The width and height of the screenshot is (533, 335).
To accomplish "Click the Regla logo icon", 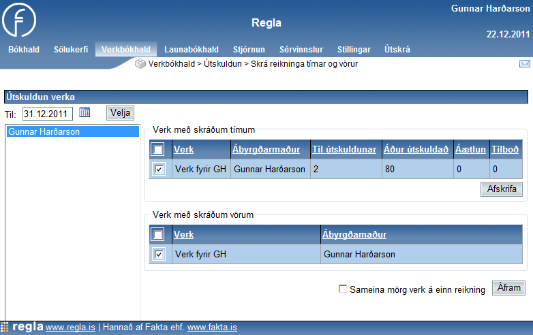I will [x=20, y=21].
